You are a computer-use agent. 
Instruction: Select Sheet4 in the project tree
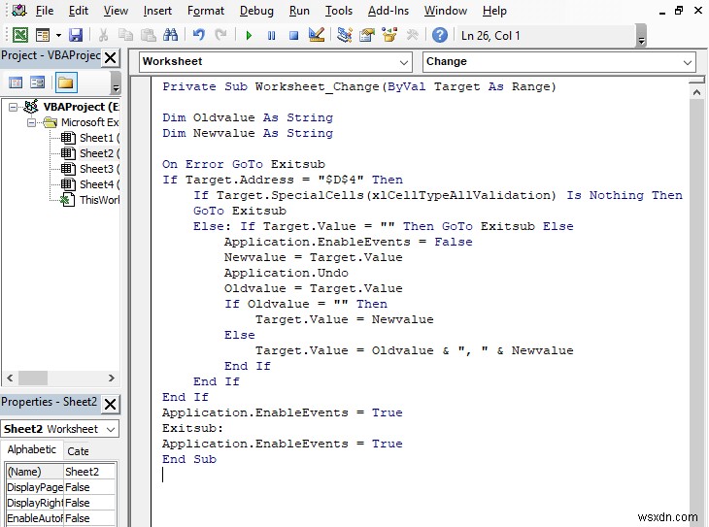(x=90, y=184)
